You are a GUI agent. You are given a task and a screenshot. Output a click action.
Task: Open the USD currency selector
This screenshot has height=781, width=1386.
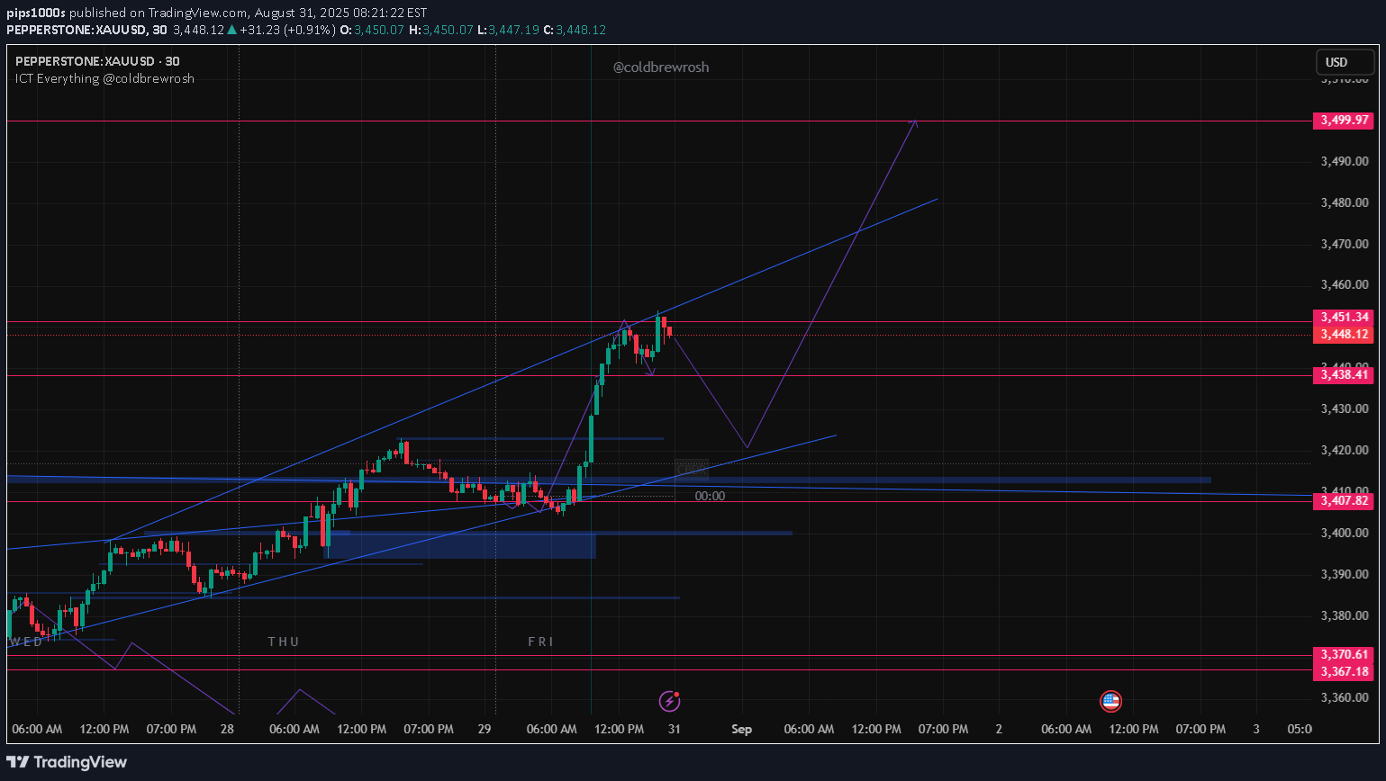(x=1345, y=62)
